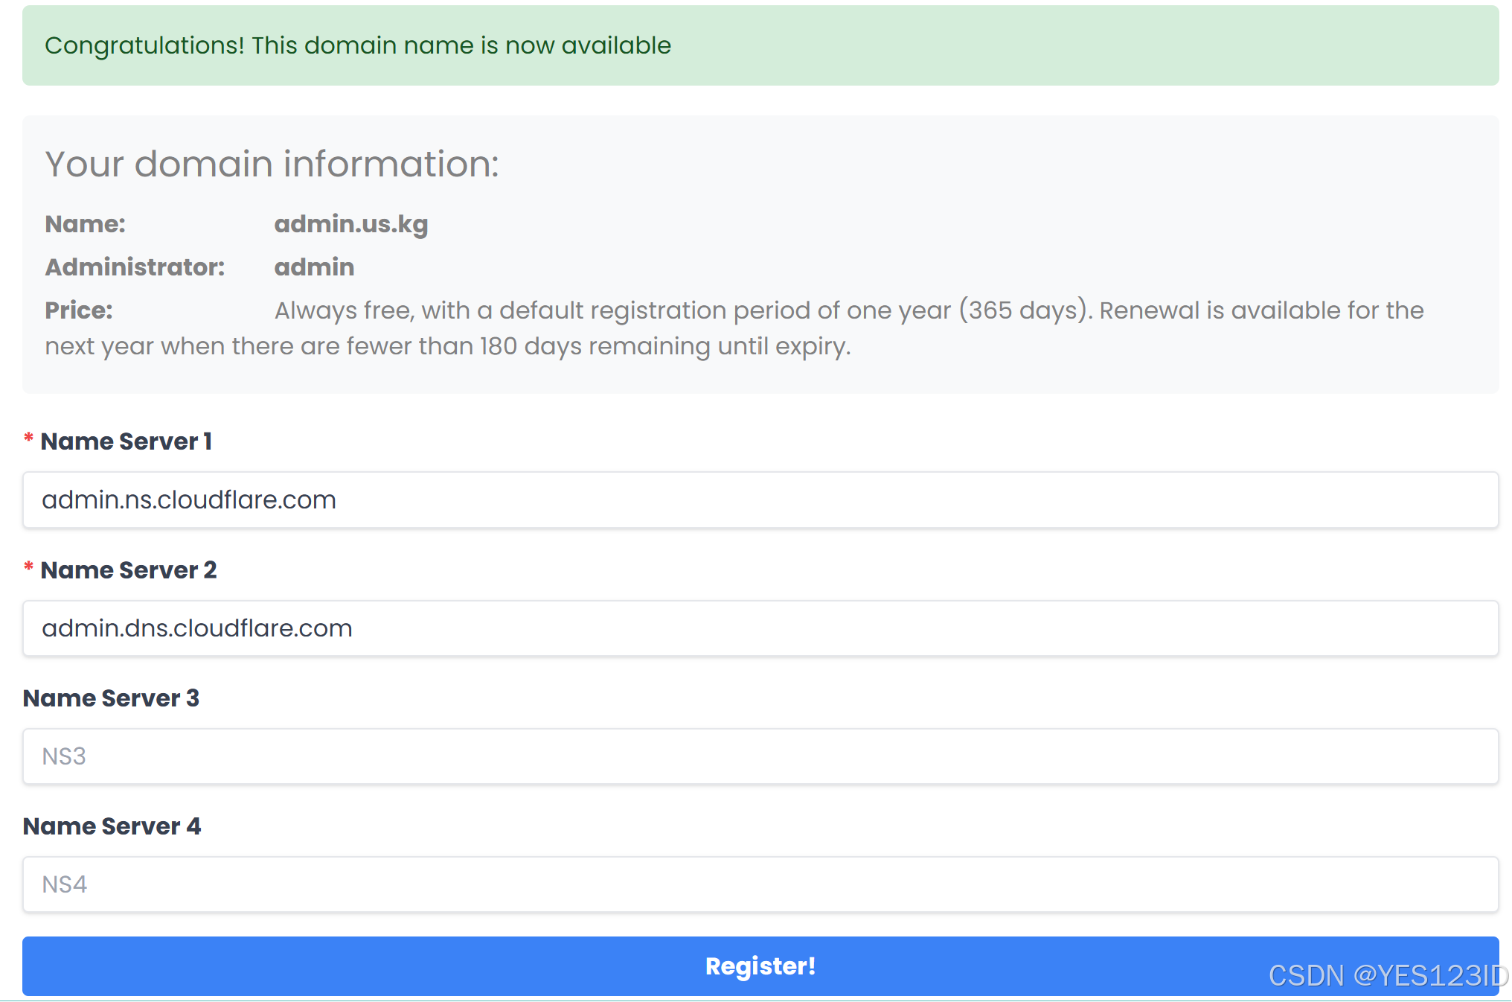The width and height of the screenshot is (1512, 1002).
Task: Click the admin.us.kg domain name text
Action: coord(350,224)
